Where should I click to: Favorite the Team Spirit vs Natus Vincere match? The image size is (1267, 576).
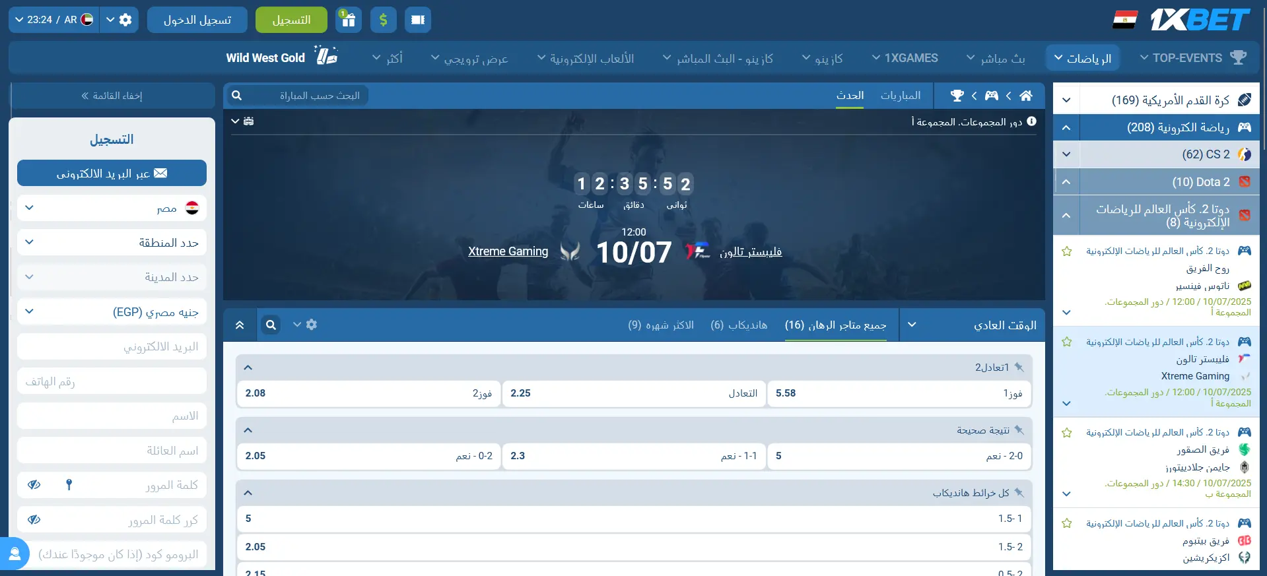pos(1066,251)
